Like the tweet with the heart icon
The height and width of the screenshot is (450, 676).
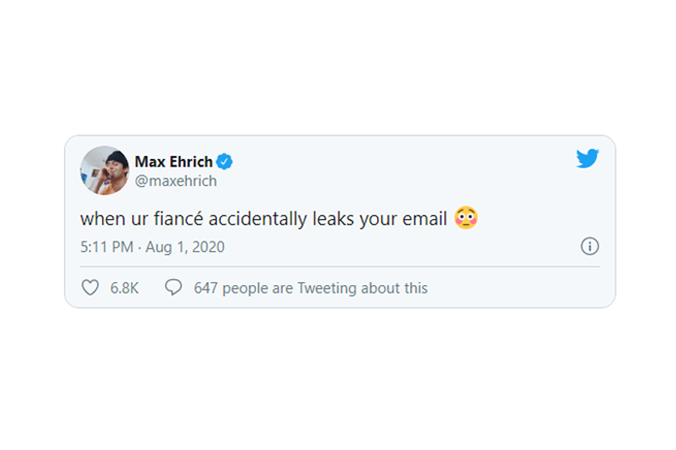[90, 287]
